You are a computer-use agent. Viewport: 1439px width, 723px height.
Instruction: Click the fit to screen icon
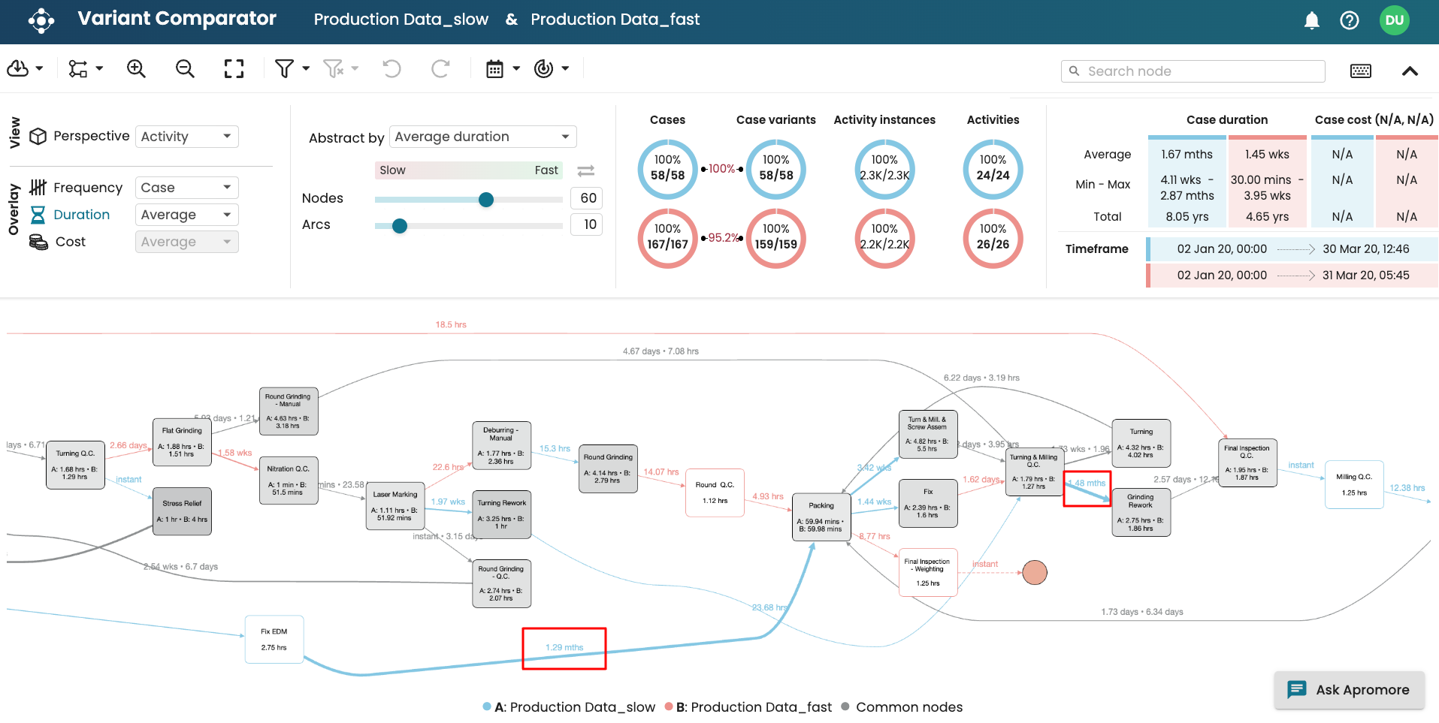click(234, 69)
